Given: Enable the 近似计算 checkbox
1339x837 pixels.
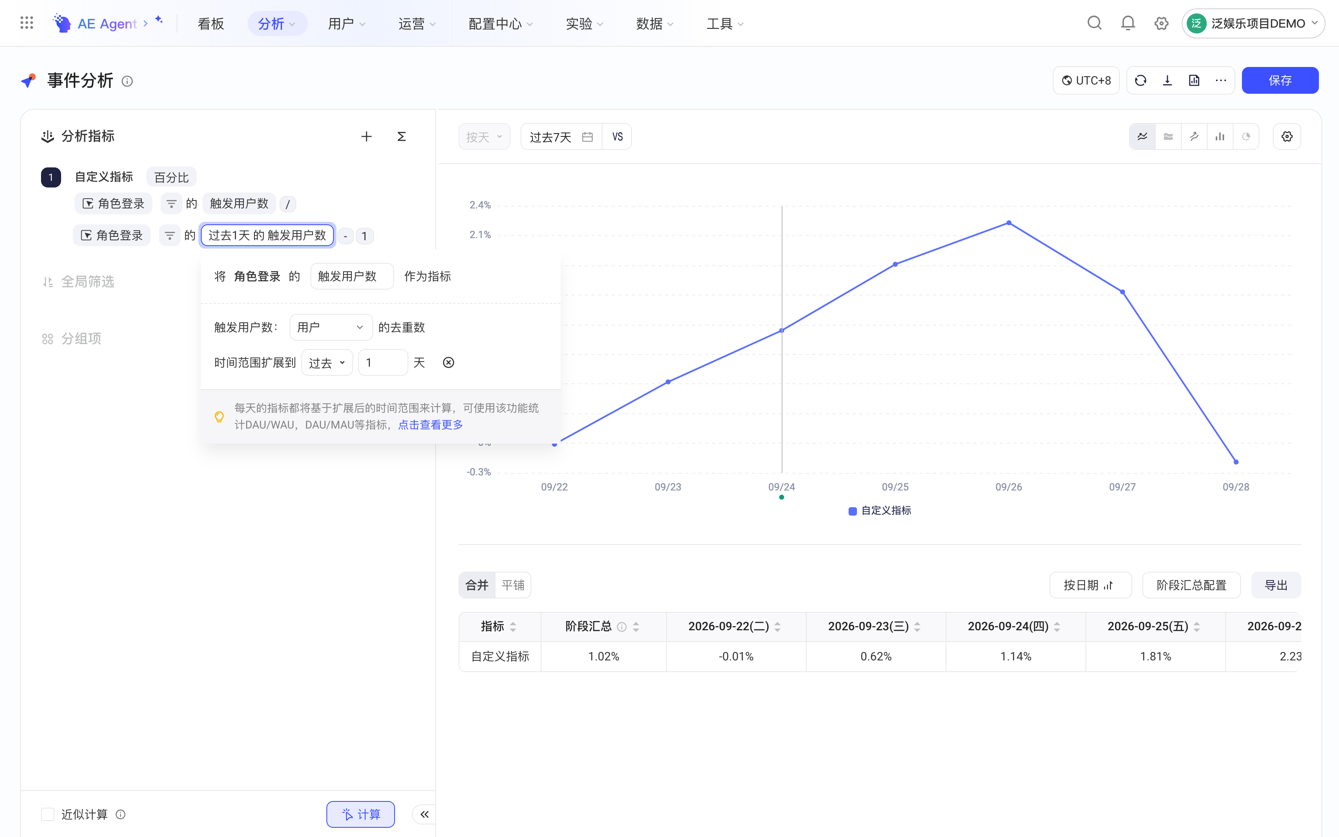Looking at the screenshot, I should pos(48,814).
